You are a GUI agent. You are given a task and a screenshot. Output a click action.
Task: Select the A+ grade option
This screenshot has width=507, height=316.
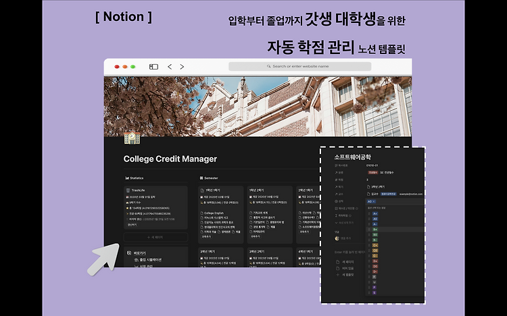[375, 213]
